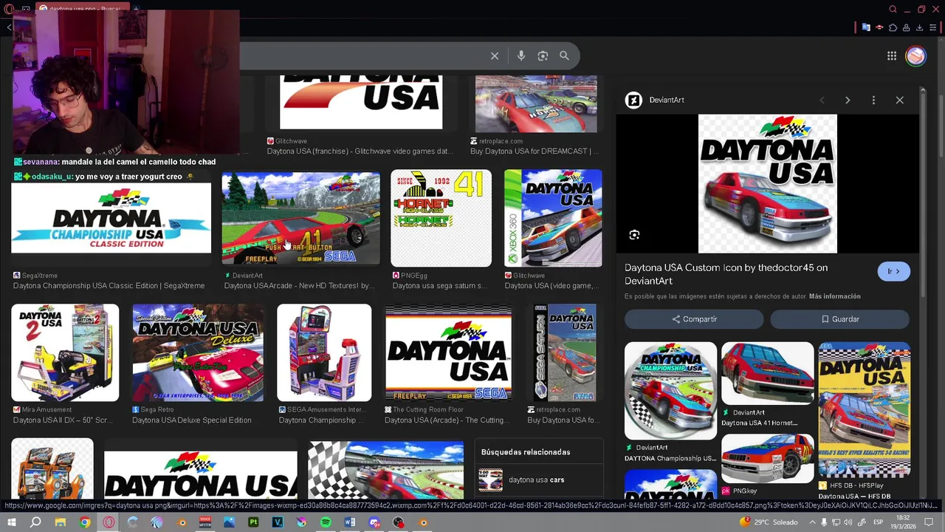Open the Xbox 360 Daytona USA cover thumbnail

pyautogui.click(x=553, y=218)
